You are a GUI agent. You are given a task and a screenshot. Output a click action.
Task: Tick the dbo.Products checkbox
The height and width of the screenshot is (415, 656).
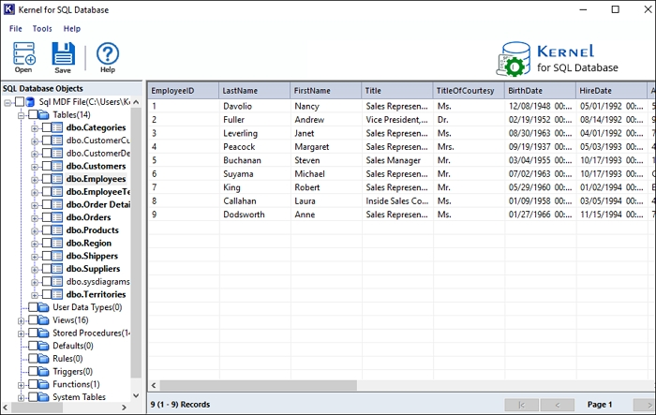[x=47, y=230]
